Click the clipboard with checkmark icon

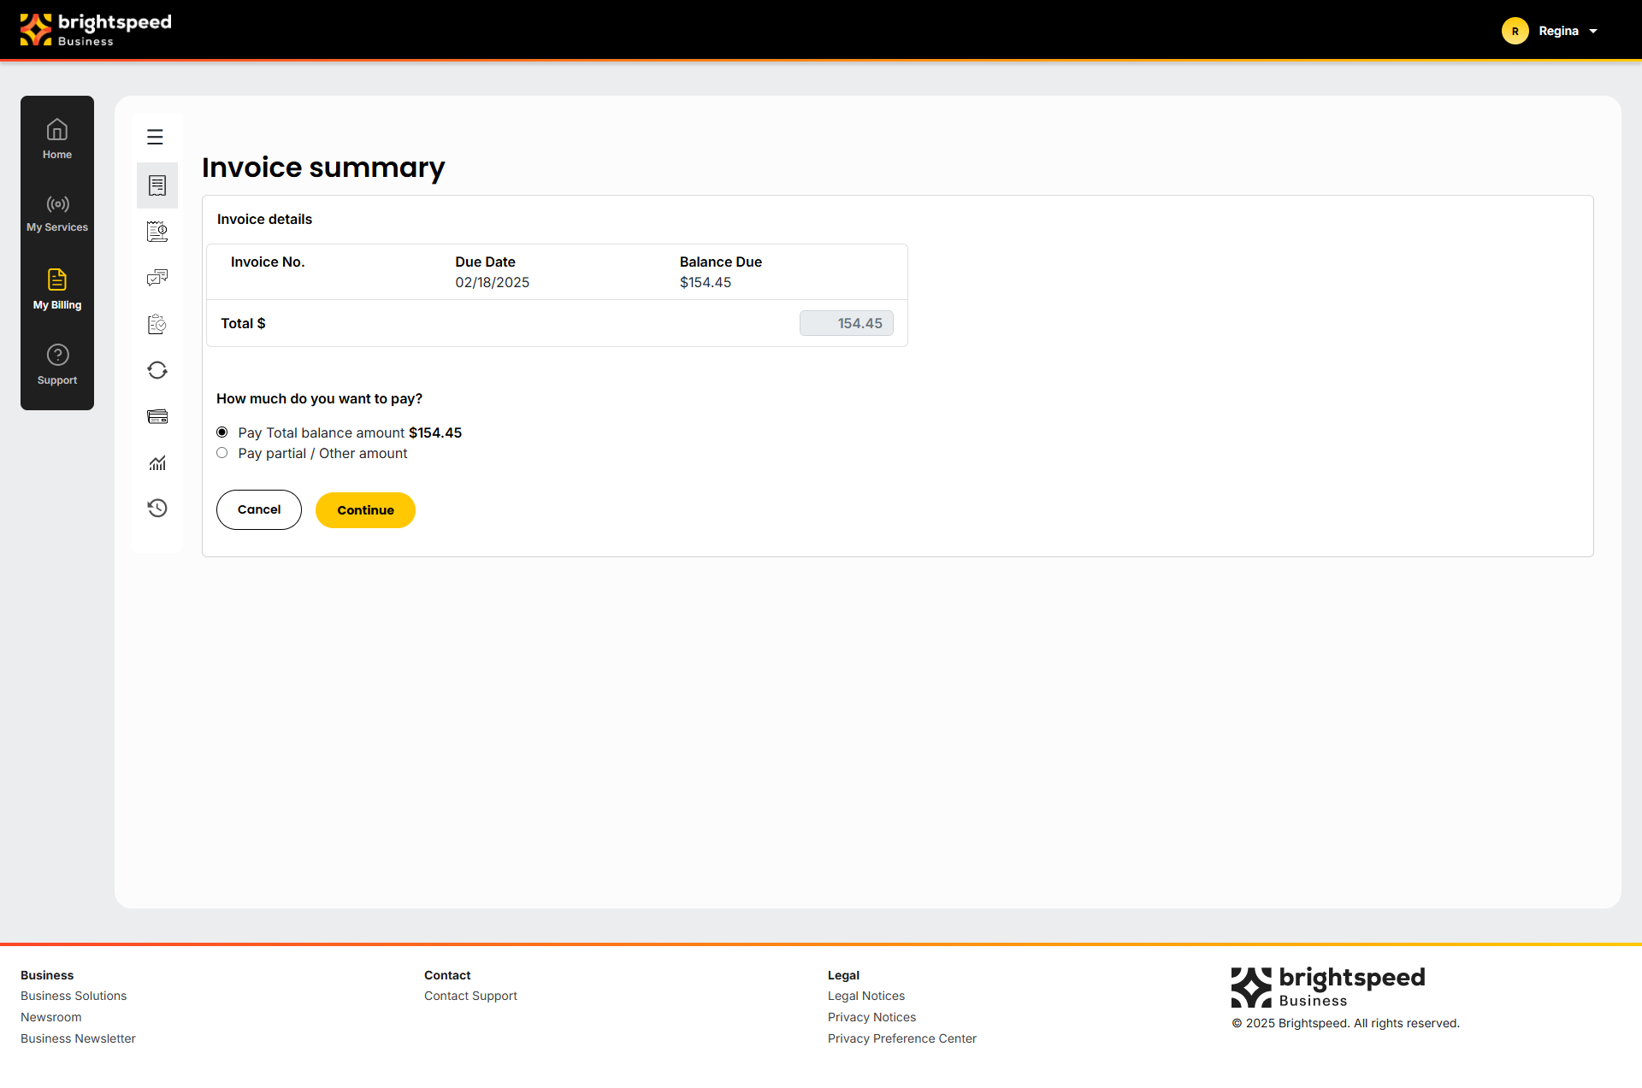click(157, 324)
